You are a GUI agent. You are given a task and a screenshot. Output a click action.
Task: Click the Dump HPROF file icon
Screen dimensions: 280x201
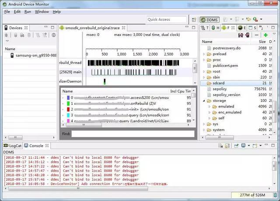pos(22,35)
